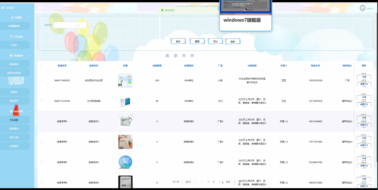Open cover image of 疫苗名称3 row
The height and width of the screenshot is (190, 378).
point(125,121)
